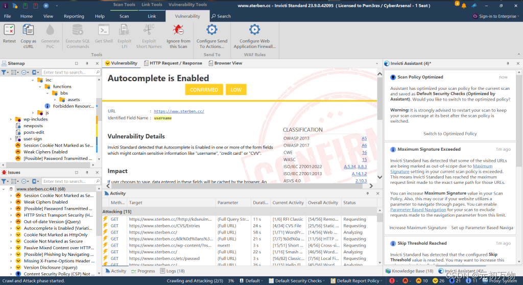Open the Default scan profile dropdown
This screenshot has height=285, width=523.
pos(252,281)
